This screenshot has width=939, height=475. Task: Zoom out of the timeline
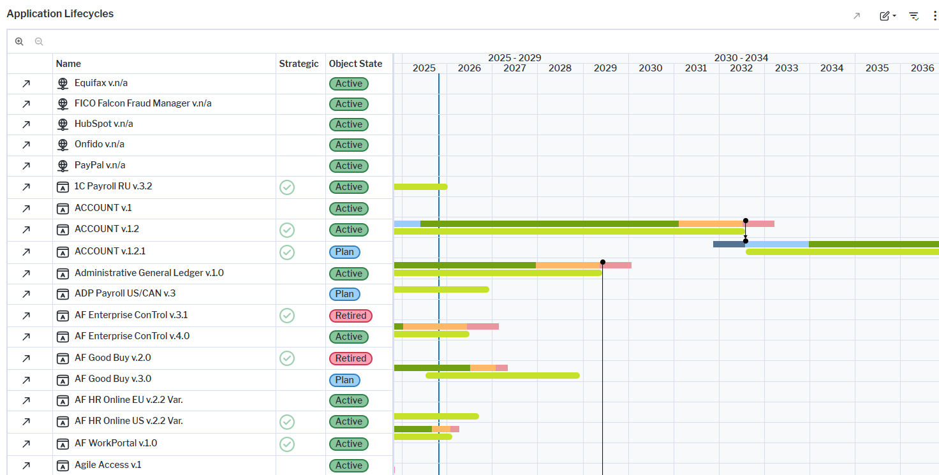39,41
